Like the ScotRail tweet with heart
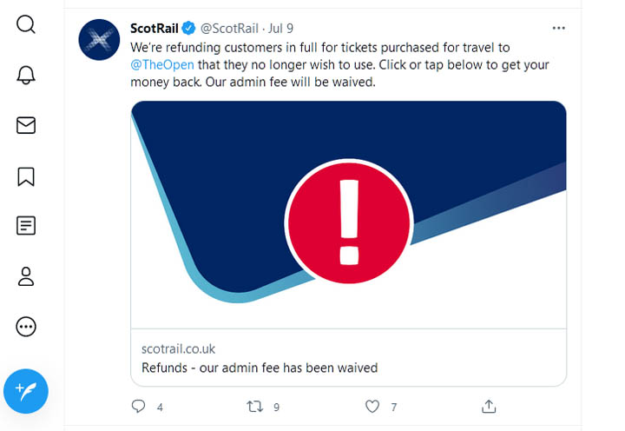 (372, 407)
